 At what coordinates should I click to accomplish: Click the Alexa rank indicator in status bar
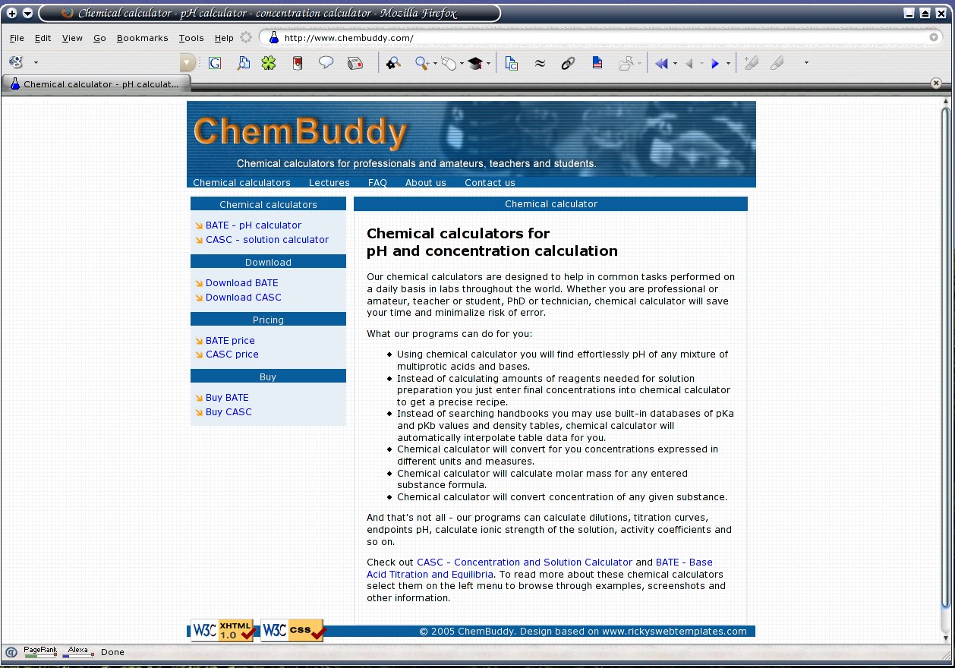click(x=78, y=651)
